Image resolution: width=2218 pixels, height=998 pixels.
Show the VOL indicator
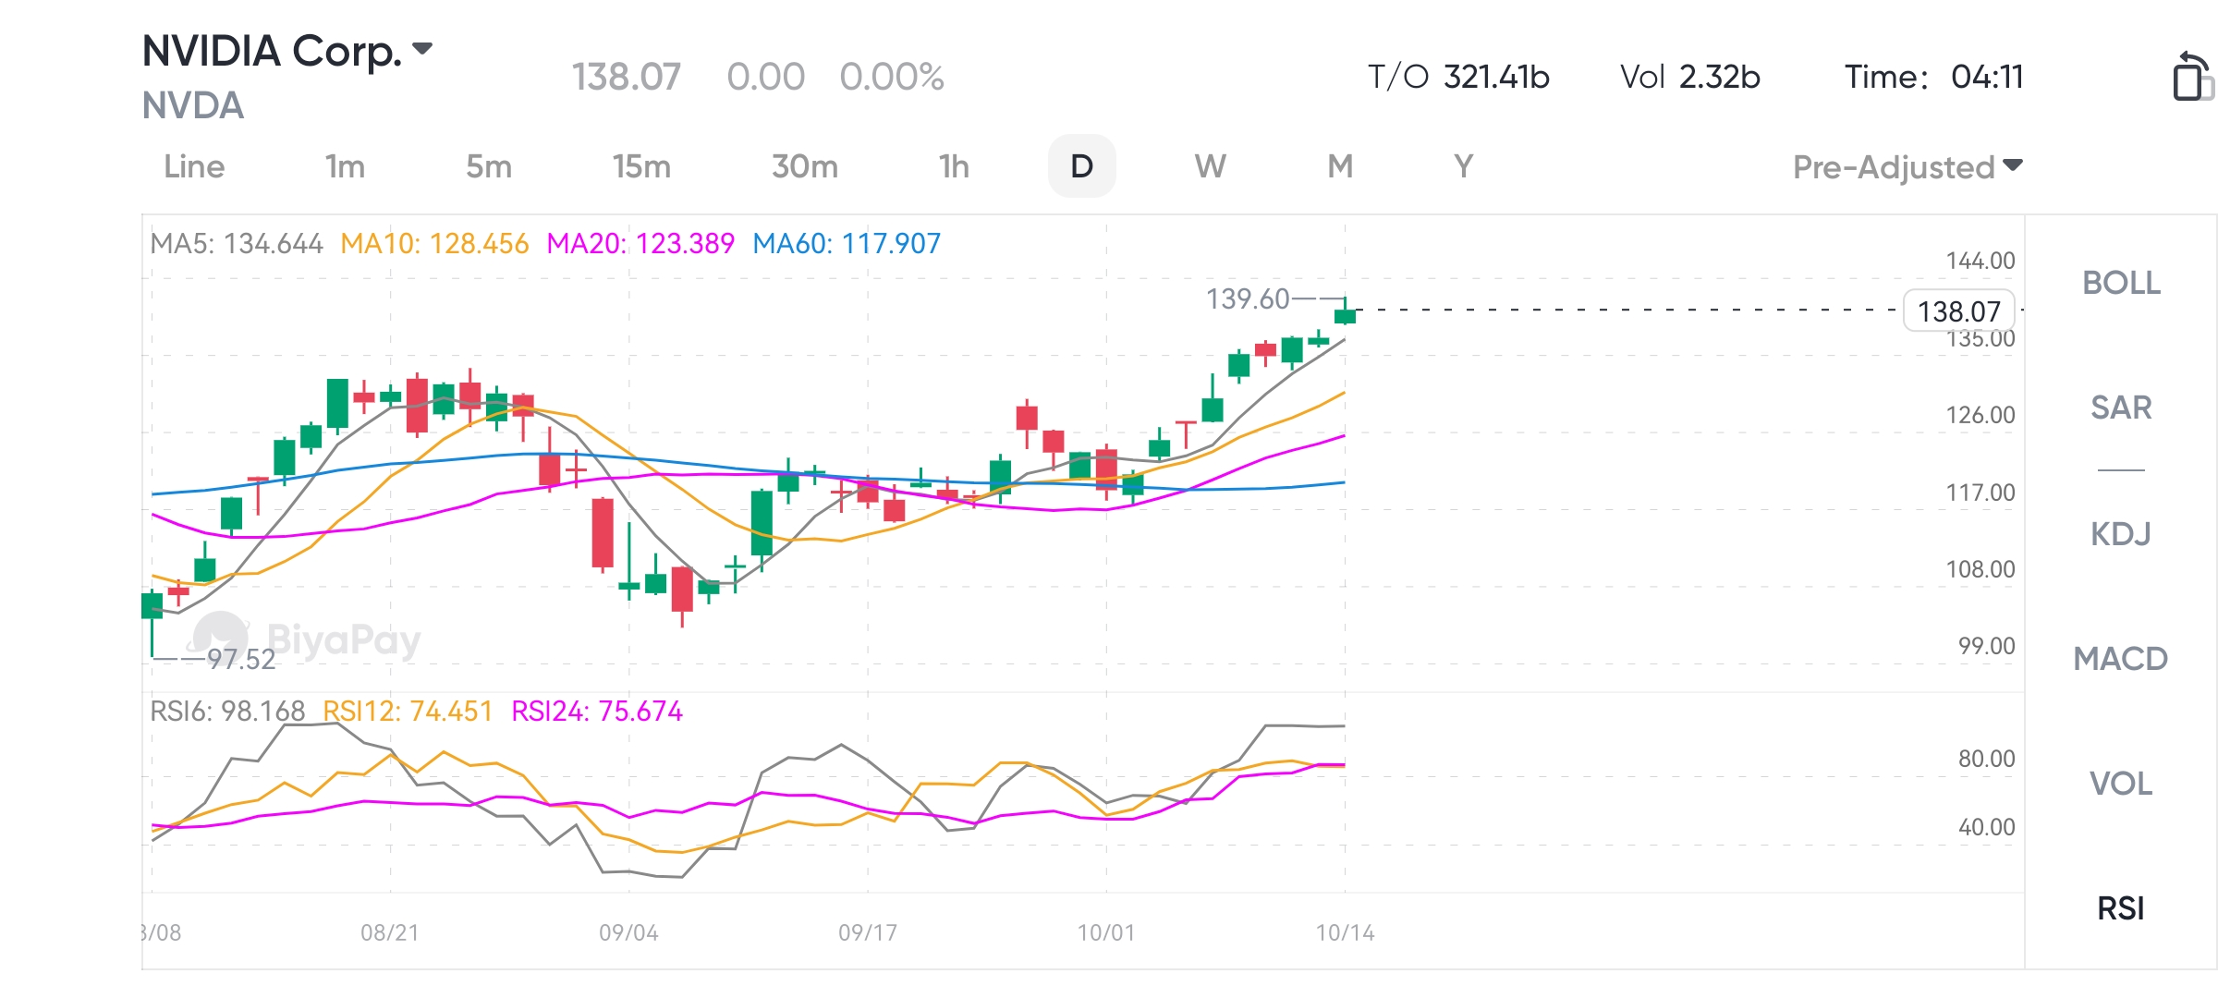2121,784
